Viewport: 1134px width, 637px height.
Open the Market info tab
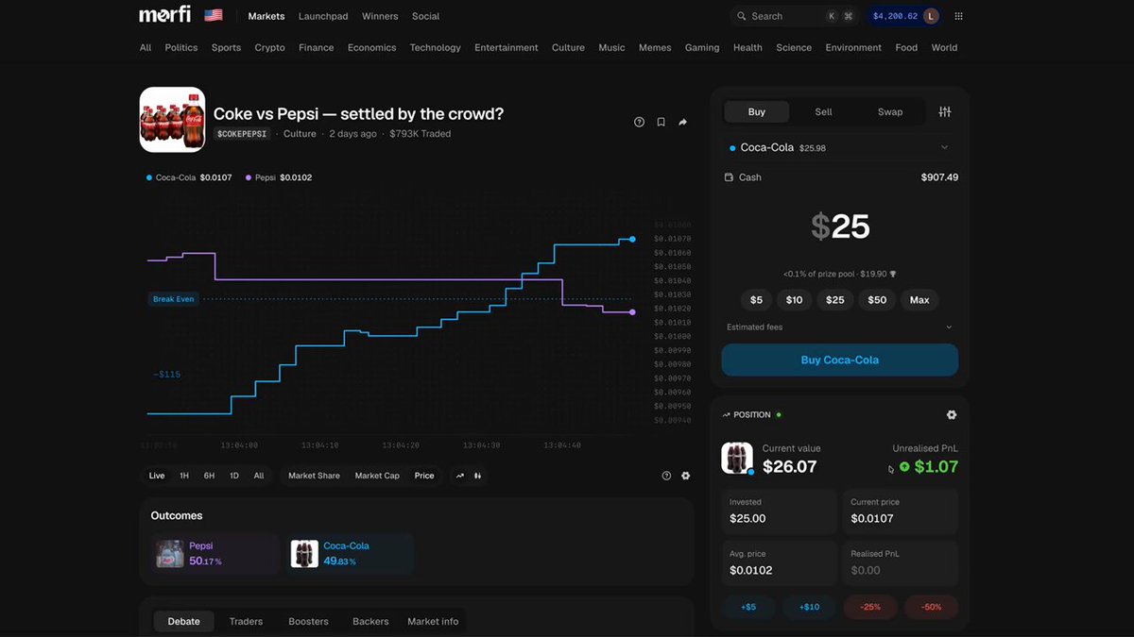(x=433, y=622)
